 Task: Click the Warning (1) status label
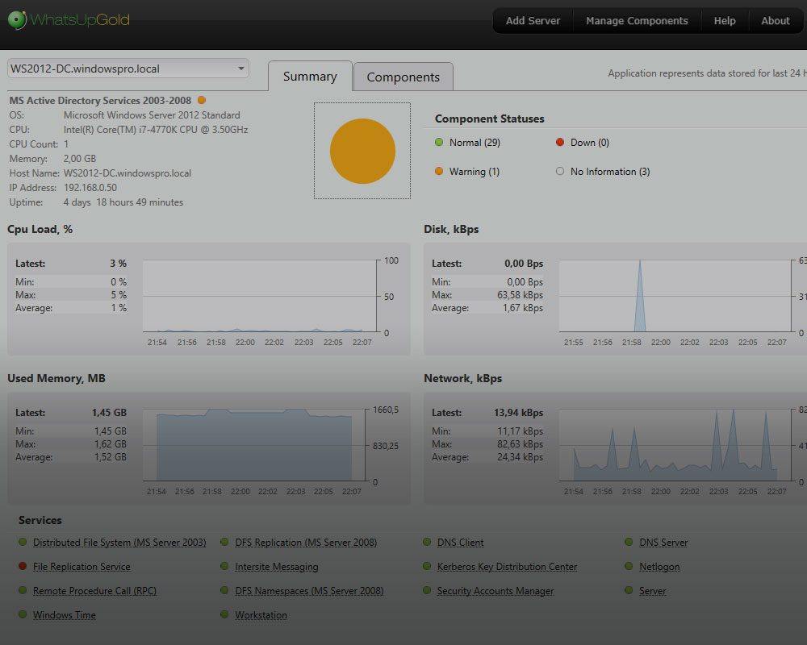pyautogui.click(x=474, y=171)
